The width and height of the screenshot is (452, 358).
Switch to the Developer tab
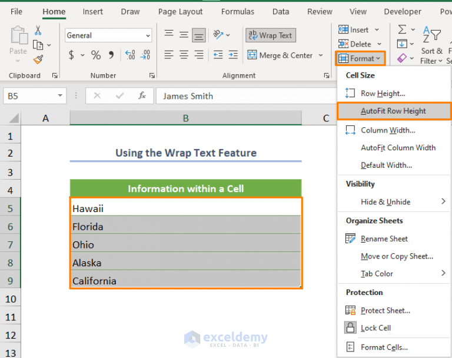403,12
